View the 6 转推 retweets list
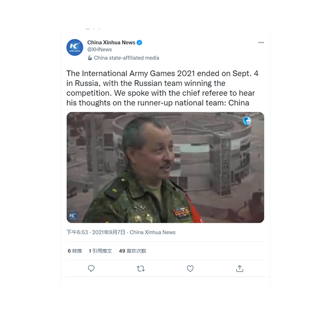 [x=75, y=251]
